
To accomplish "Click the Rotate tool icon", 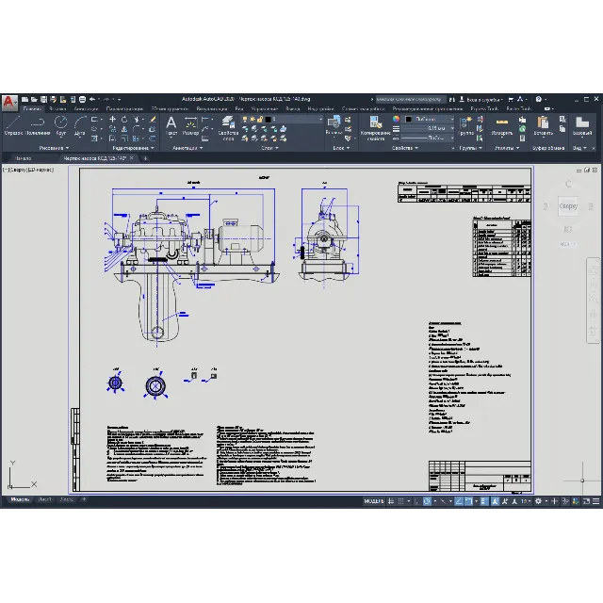I will click(124, 120).
